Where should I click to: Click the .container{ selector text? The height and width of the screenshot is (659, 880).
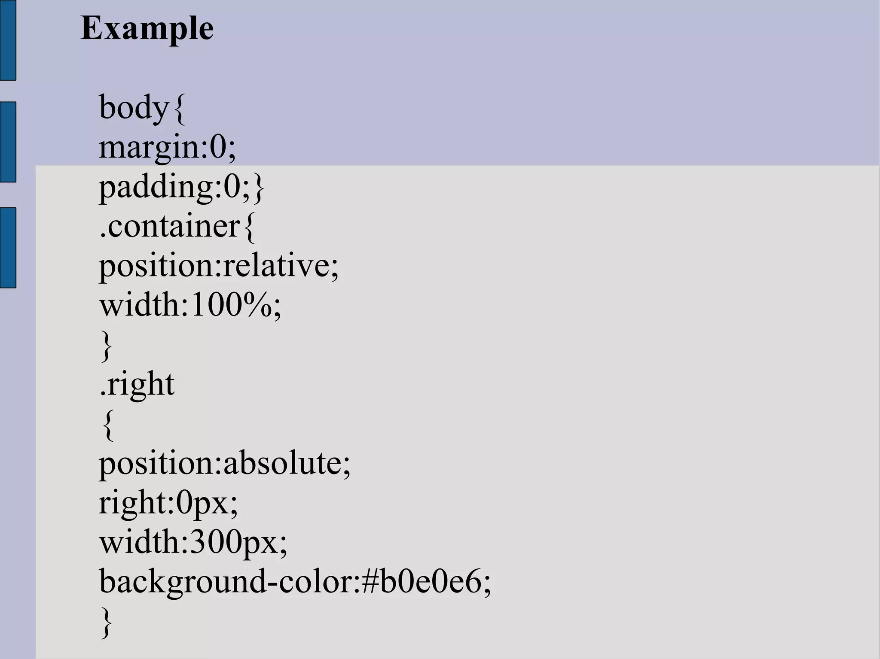pos(177,226)
